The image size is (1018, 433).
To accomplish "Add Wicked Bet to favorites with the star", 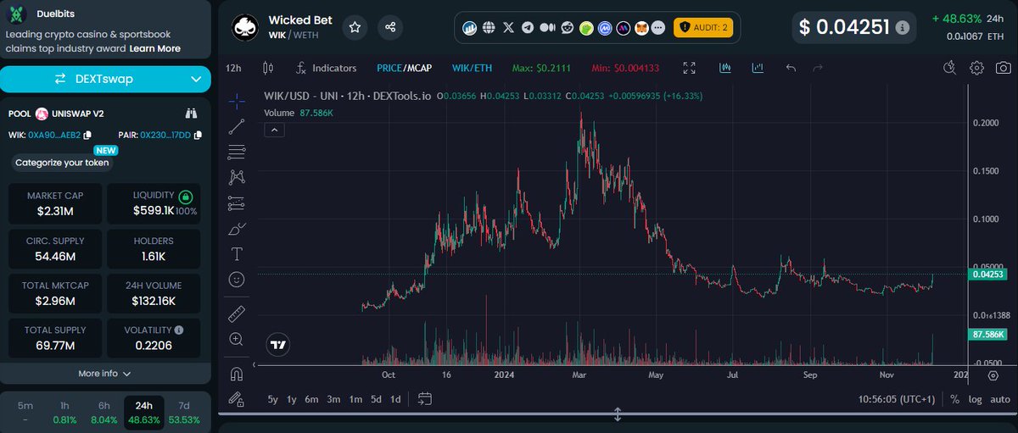I will coord(355,27).
